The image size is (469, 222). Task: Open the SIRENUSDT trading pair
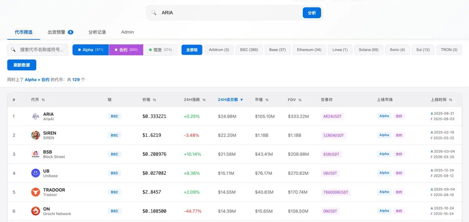(334, 135)
